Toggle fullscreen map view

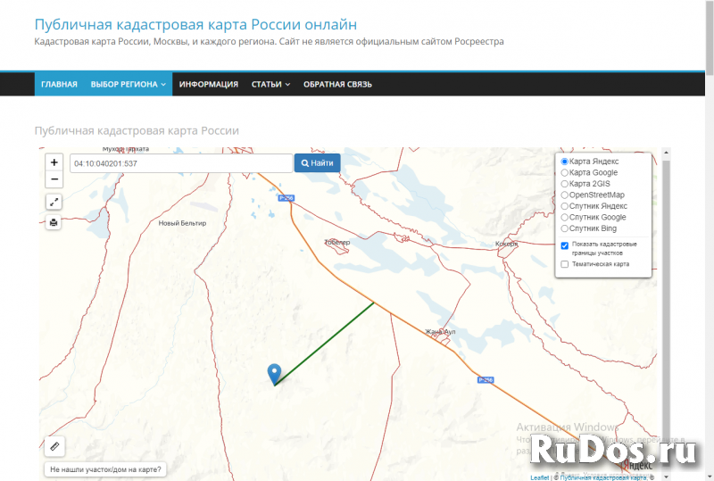coord(54,202)
